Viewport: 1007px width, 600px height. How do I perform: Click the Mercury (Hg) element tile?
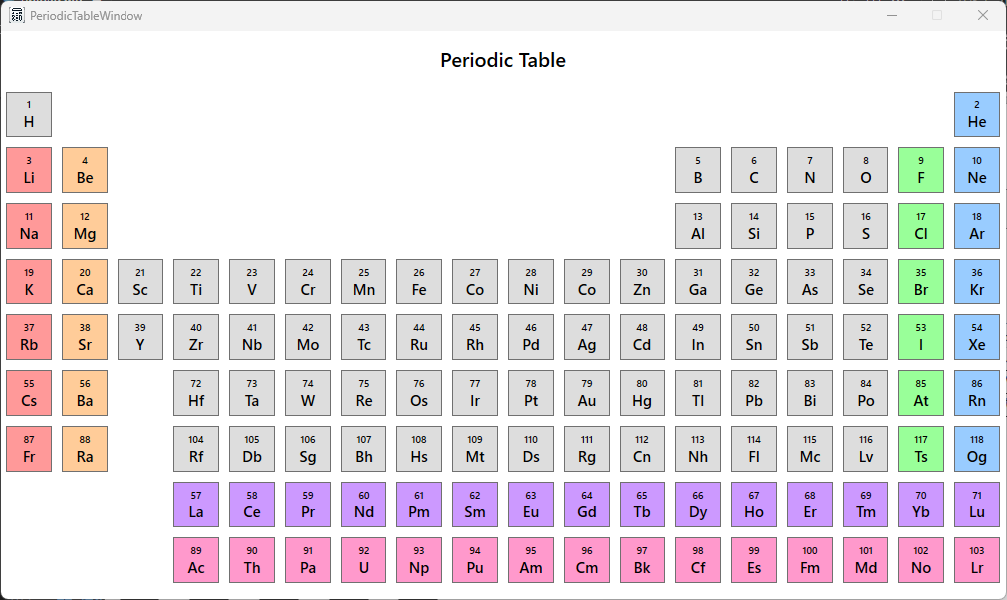pyautogui.click(x=642, y=393)
